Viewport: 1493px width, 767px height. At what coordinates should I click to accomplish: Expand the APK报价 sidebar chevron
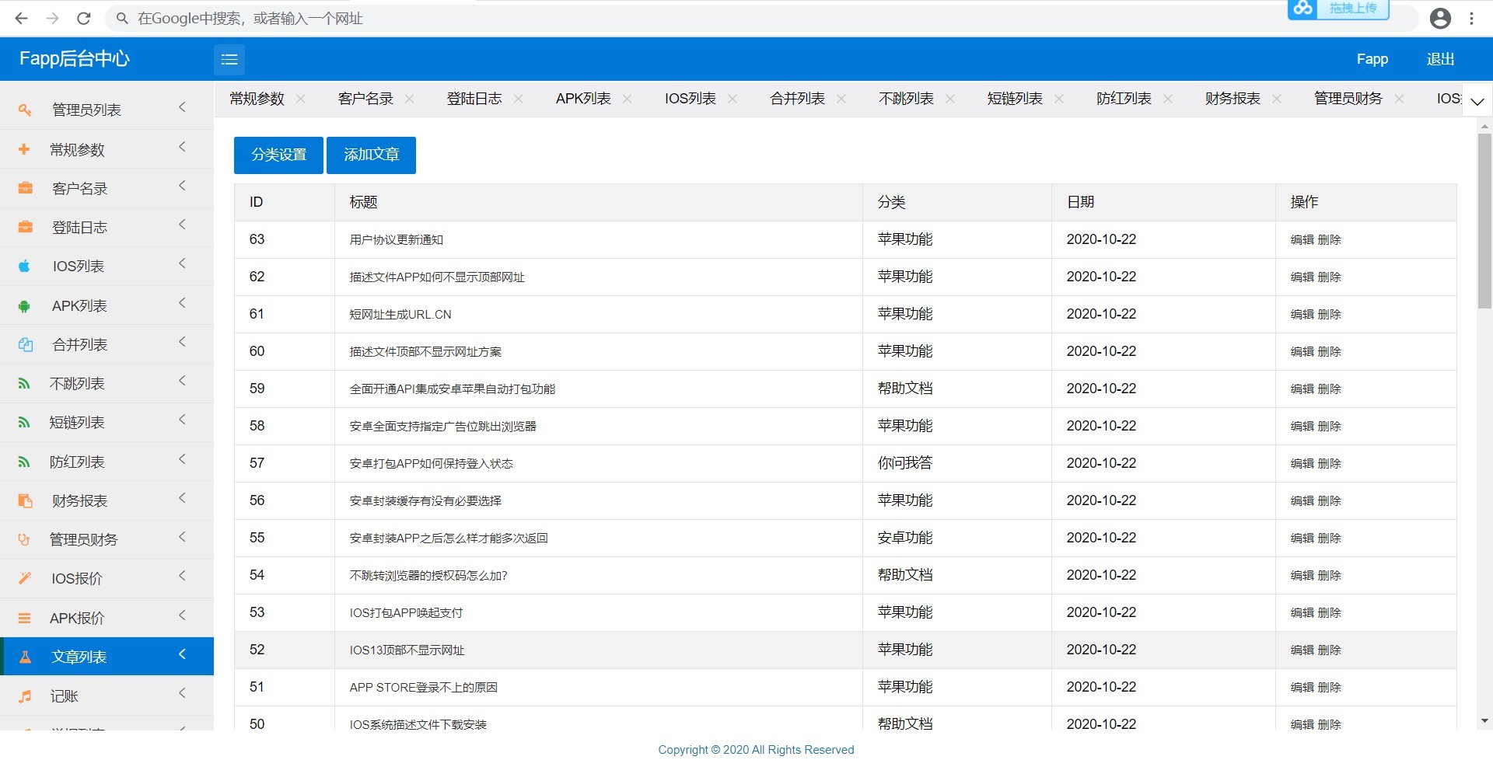[182, 615]
